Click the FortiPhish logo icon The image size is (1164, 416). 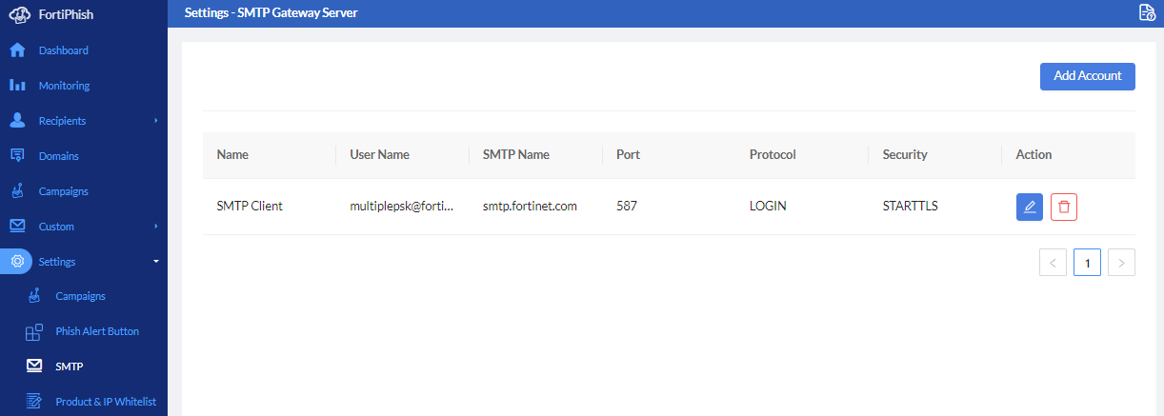tap(19, 15)
